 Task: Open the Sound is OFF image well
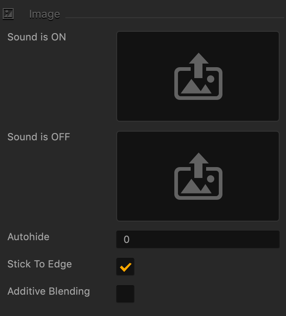pyautogui.click(x=198, y=176)
